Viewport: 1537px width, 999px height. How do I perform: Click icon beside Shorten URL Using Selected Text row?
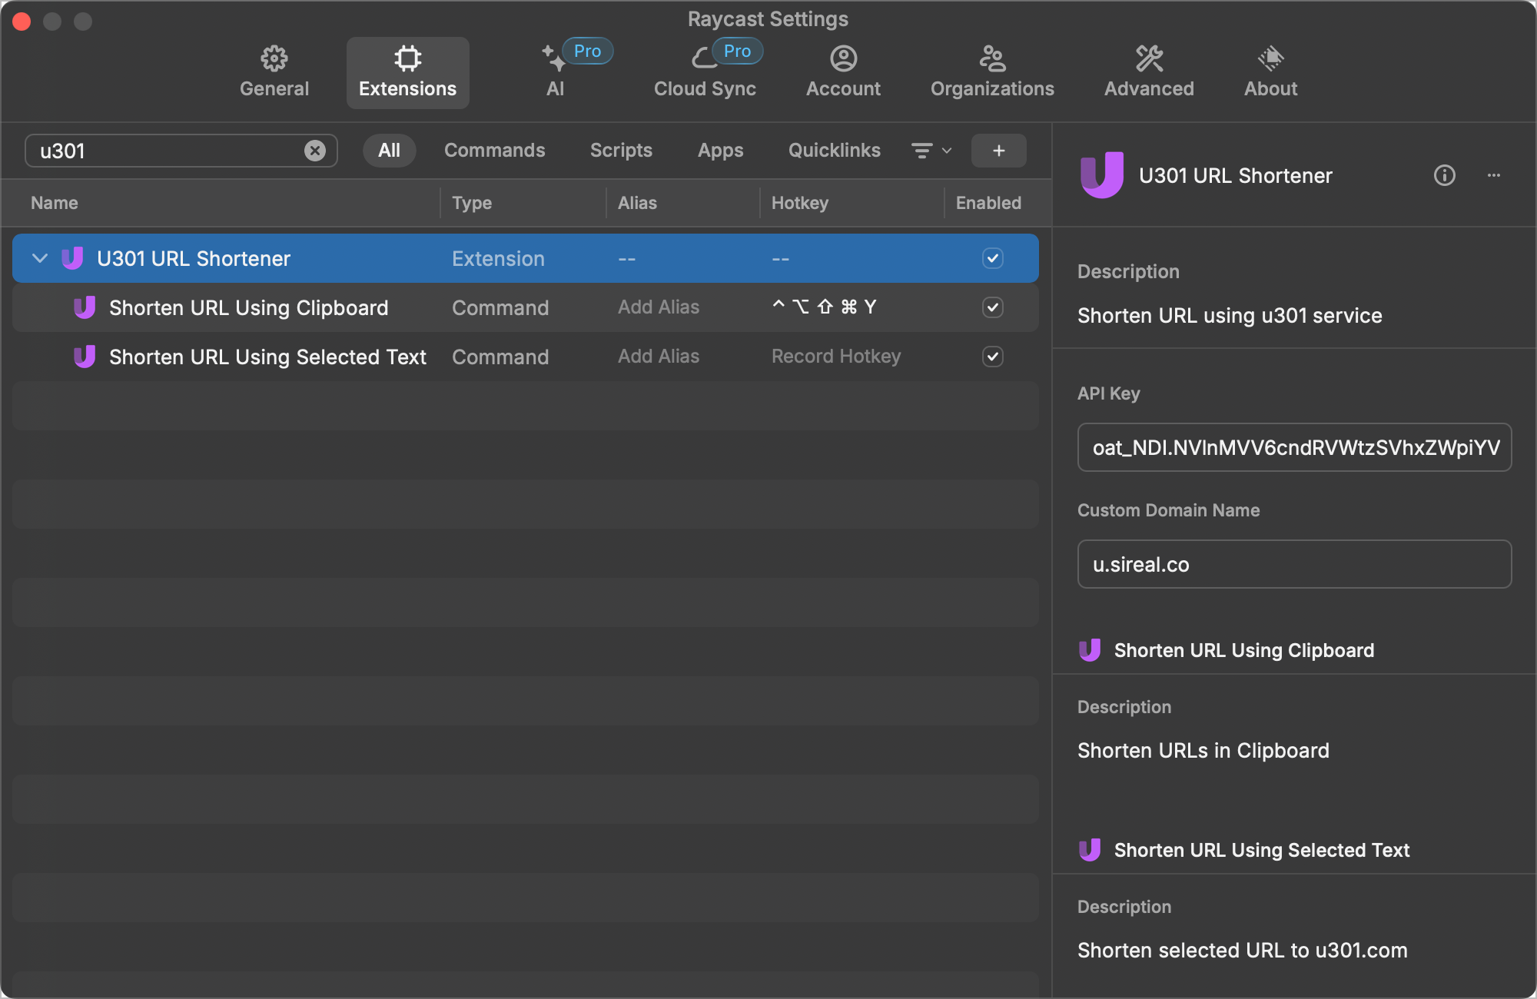(85, 357)
